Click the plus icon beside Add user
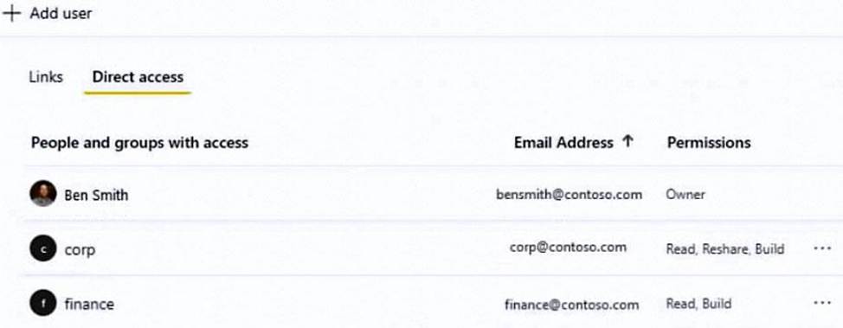This screenshot has height=328, width=843. click(10, 13)
